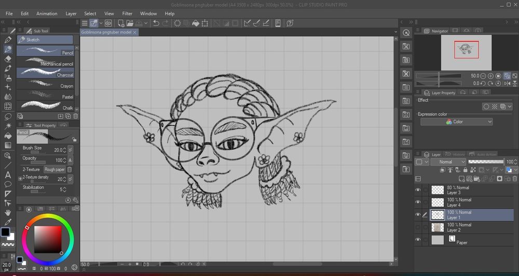519x276 pixels.
Task: Select the Fill bucket tool
Action: pyautogui.click(x=8, y=136)
